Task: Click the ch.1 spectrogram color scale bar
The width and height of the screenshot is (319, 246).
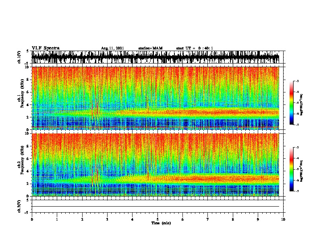Action: click(291, 103)
